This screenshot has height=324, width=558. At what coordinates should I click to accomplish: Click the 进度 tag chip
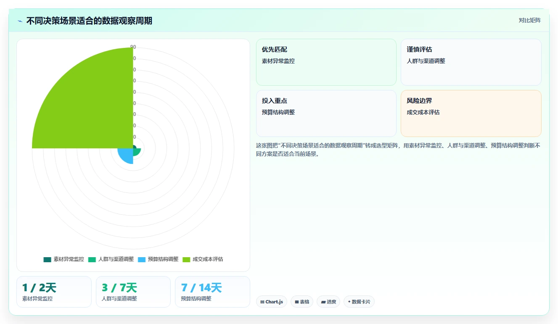pos(328,302)
